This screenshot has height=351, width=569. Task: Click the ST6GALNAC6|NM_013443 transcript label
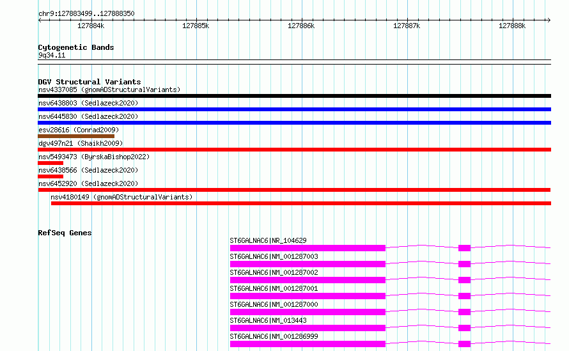[268, 320]
